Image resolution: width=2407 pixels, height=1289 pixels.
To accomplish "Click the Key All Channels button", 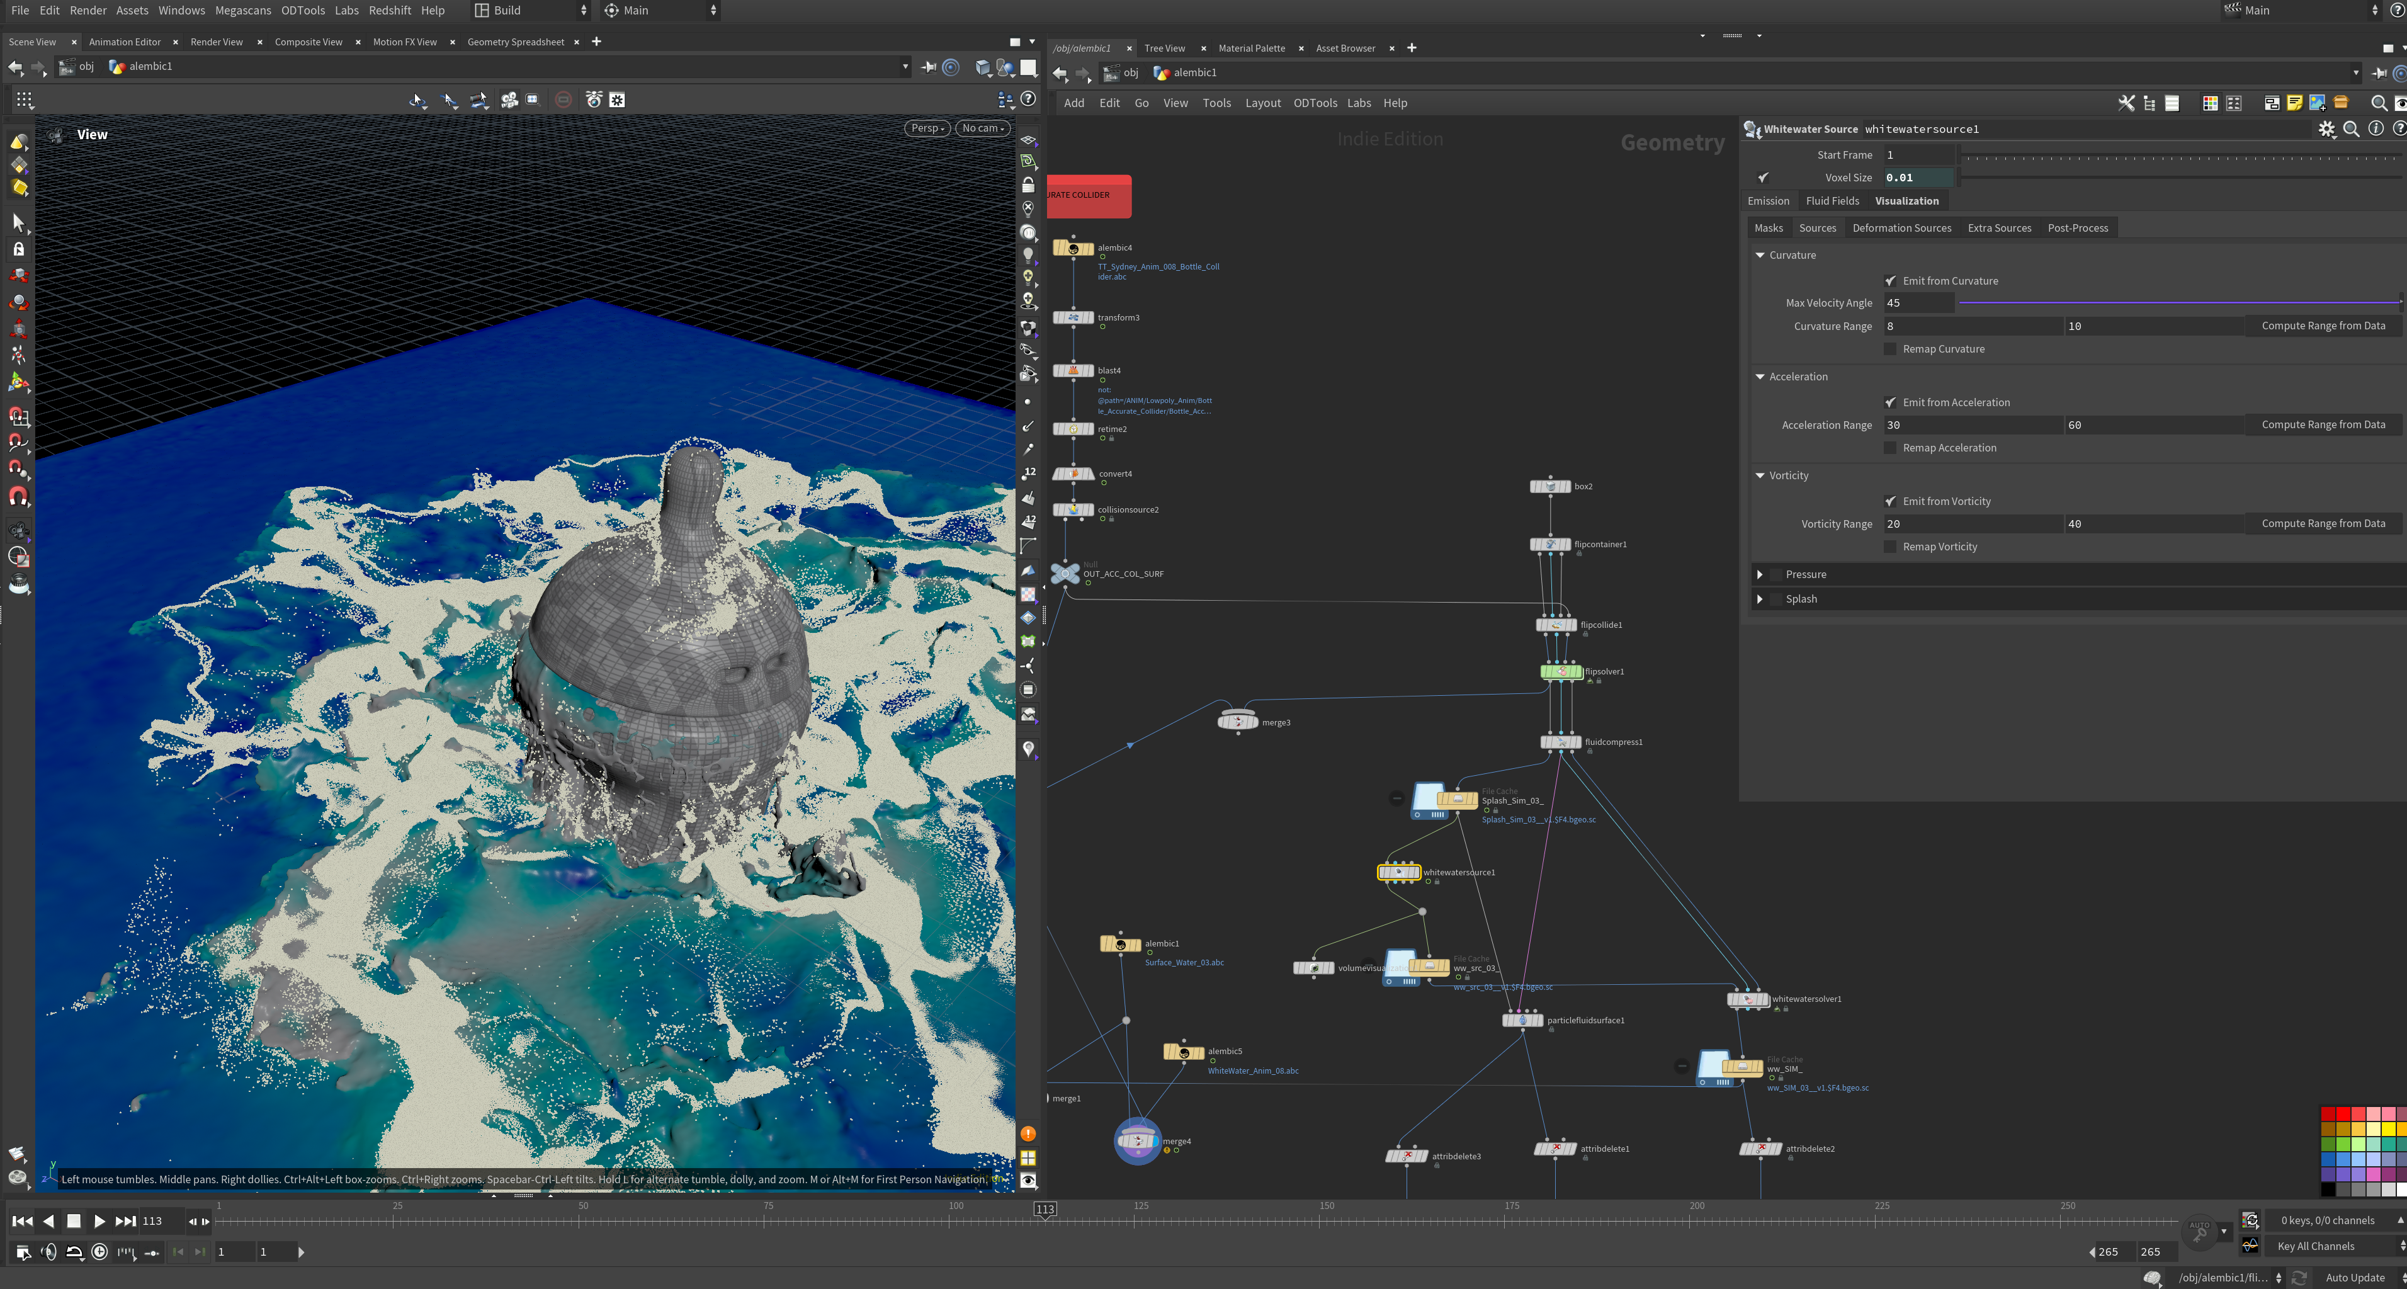I will pyautogui.click(x=2316, y=1246).
